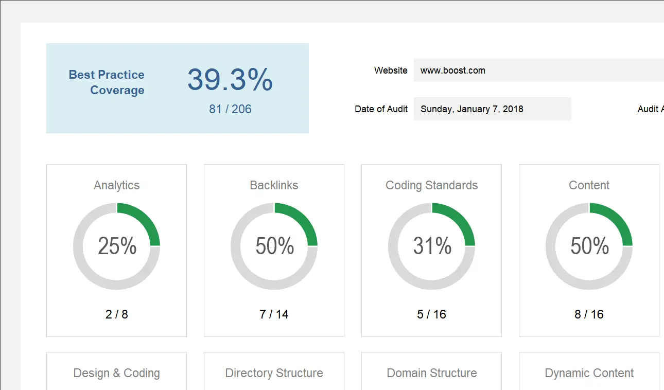Viewport: 664px width, 390px height.
Task: Click the 50% value inside Content chart
Action: (589, 246)
